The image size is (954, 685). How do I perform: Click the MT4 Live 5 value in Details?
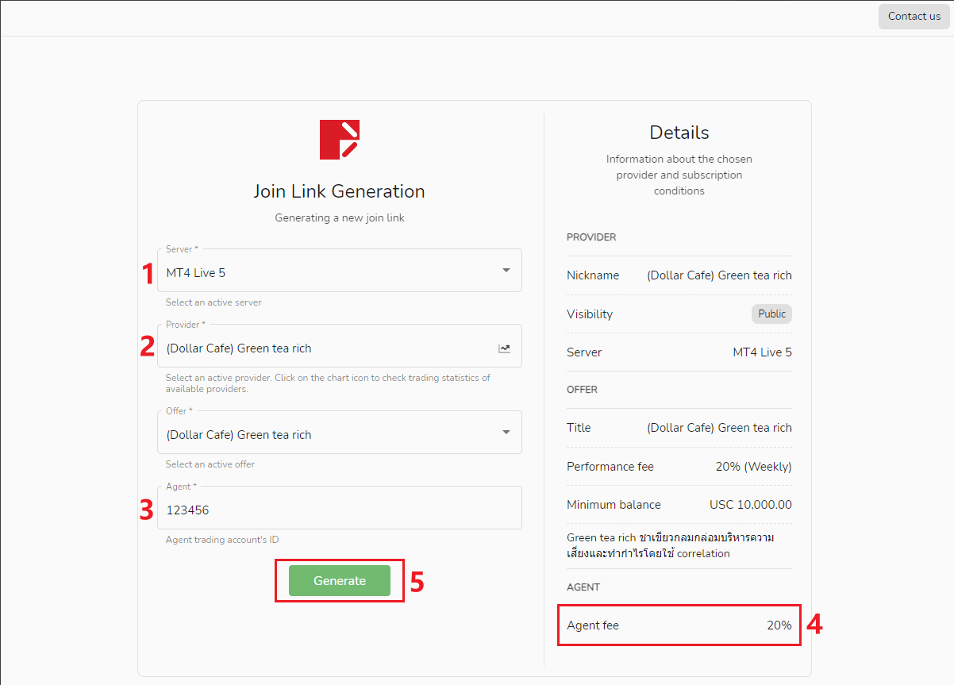(x=762, y=352)
